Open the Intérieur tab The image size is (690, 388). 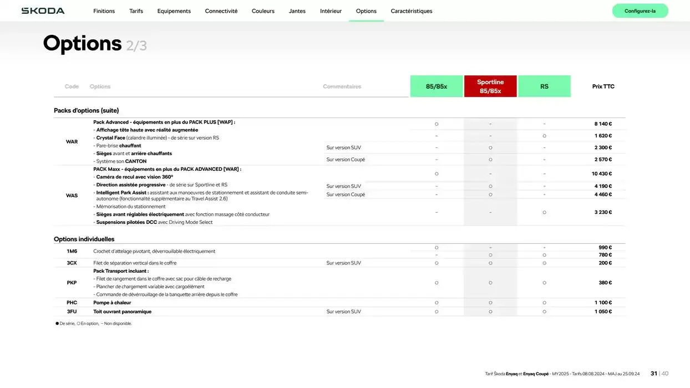(x=330, y=9)
